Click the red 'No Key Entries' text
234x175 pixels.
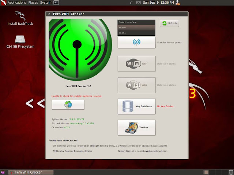click(x=165, y=106)
